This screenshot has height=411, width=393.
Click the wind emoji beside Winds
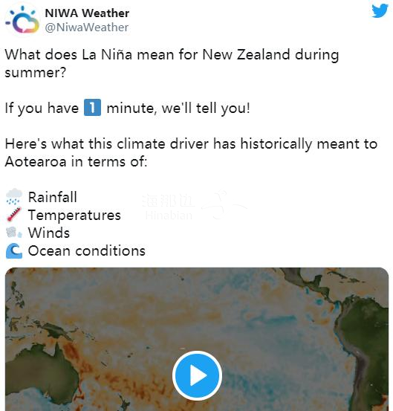(x=14, y=233)
